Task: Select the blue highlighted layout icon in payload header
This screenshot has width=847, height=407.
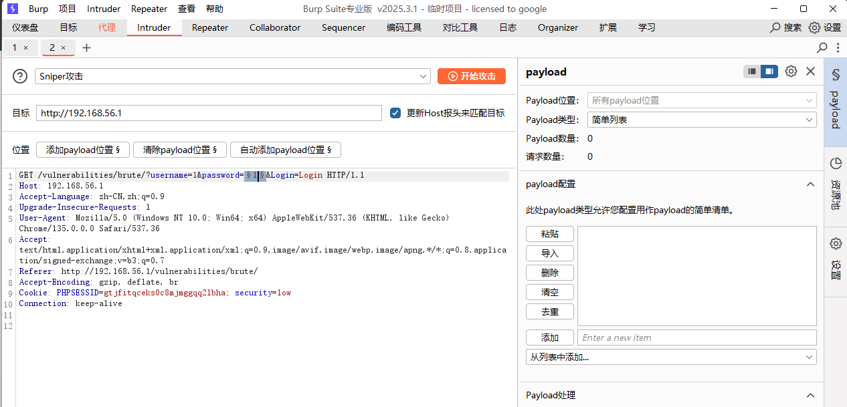Action: [x=769, y=72]
